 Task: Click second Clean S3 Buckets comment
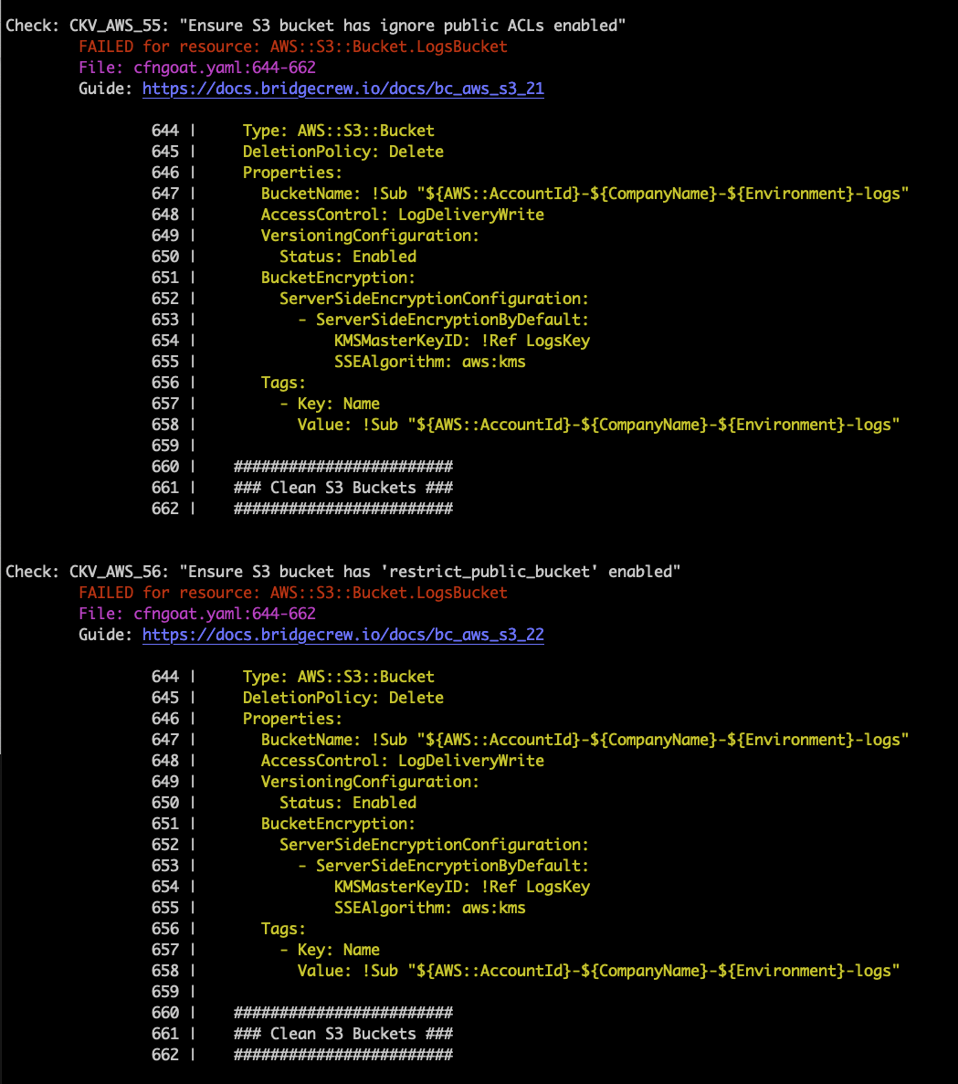pos(343,1034)
